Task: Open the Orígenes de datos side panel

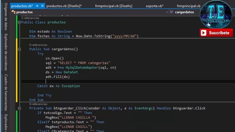Action: (6, 16)
